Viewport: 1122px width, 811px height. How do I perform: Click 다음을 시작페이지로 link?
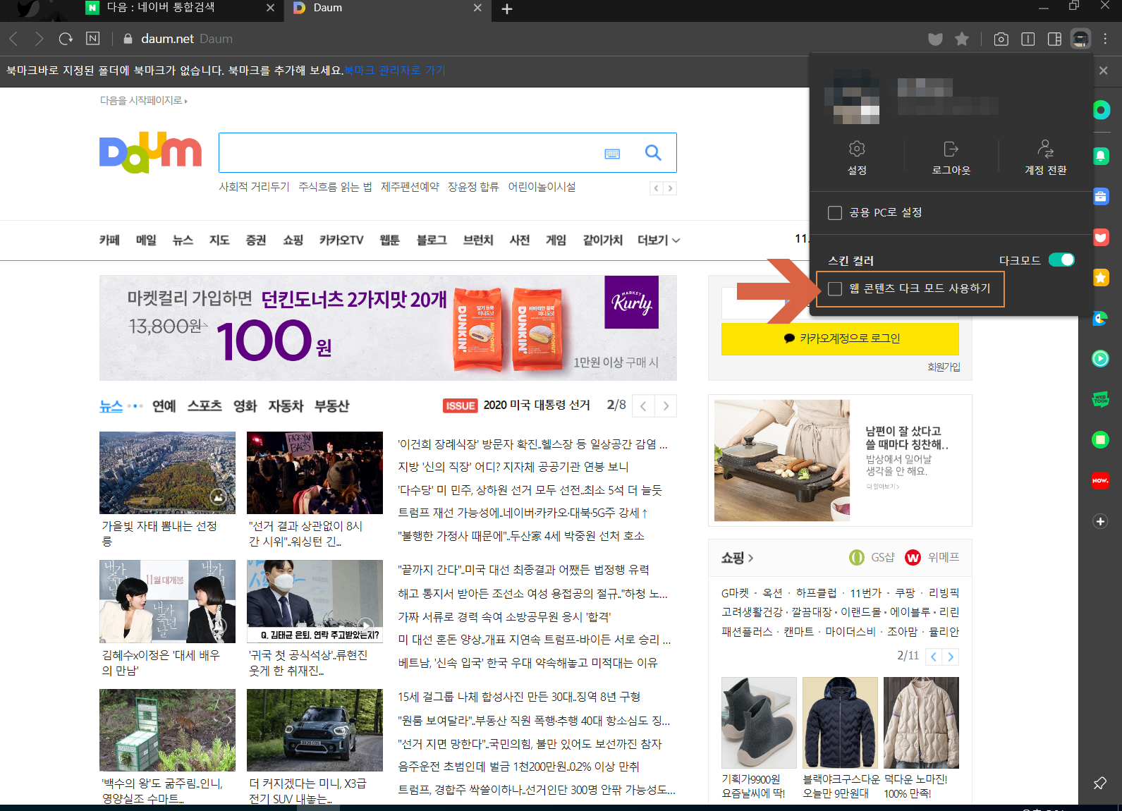pos(143,101)
